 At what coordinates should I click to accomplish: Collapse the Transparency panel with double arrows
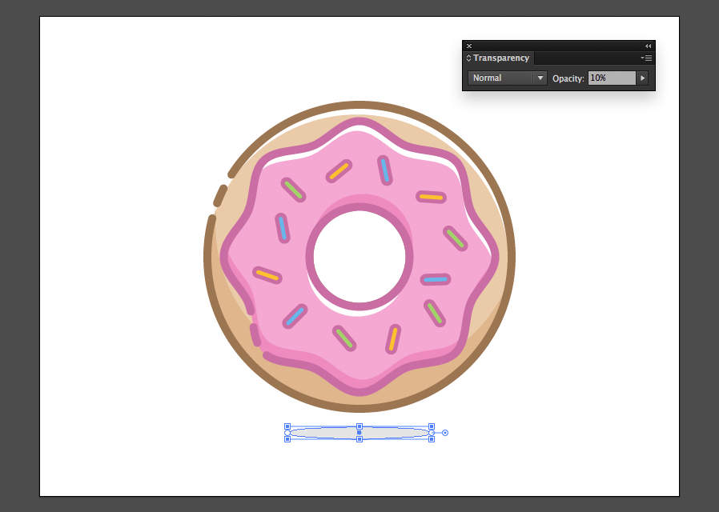click(x=648, y=46)
